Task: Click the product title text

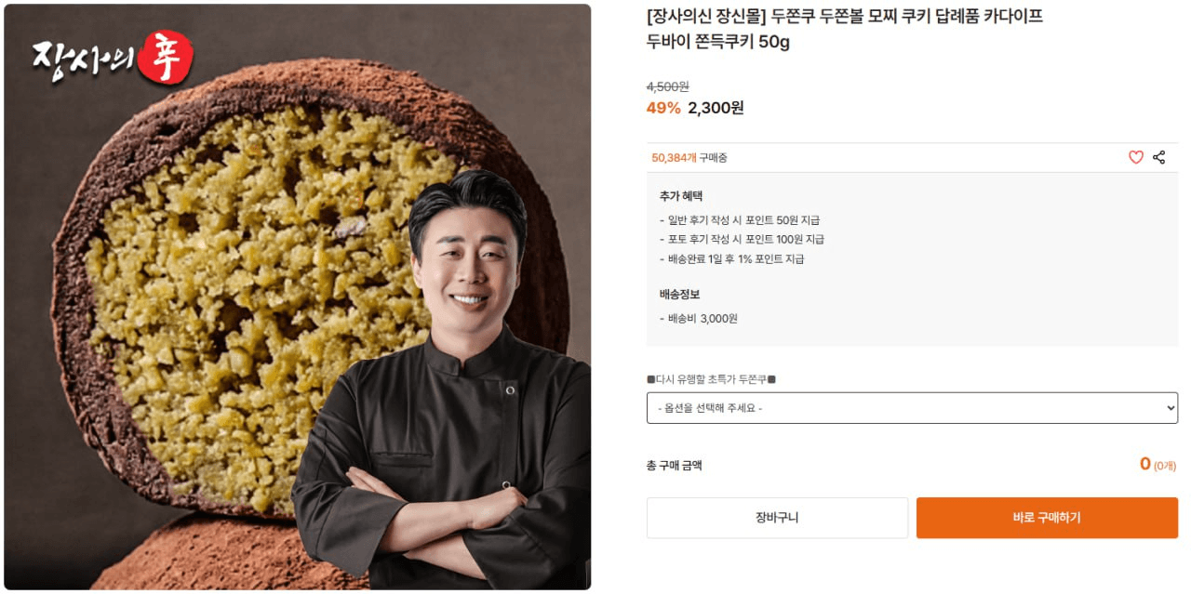Action: point(845,29)
